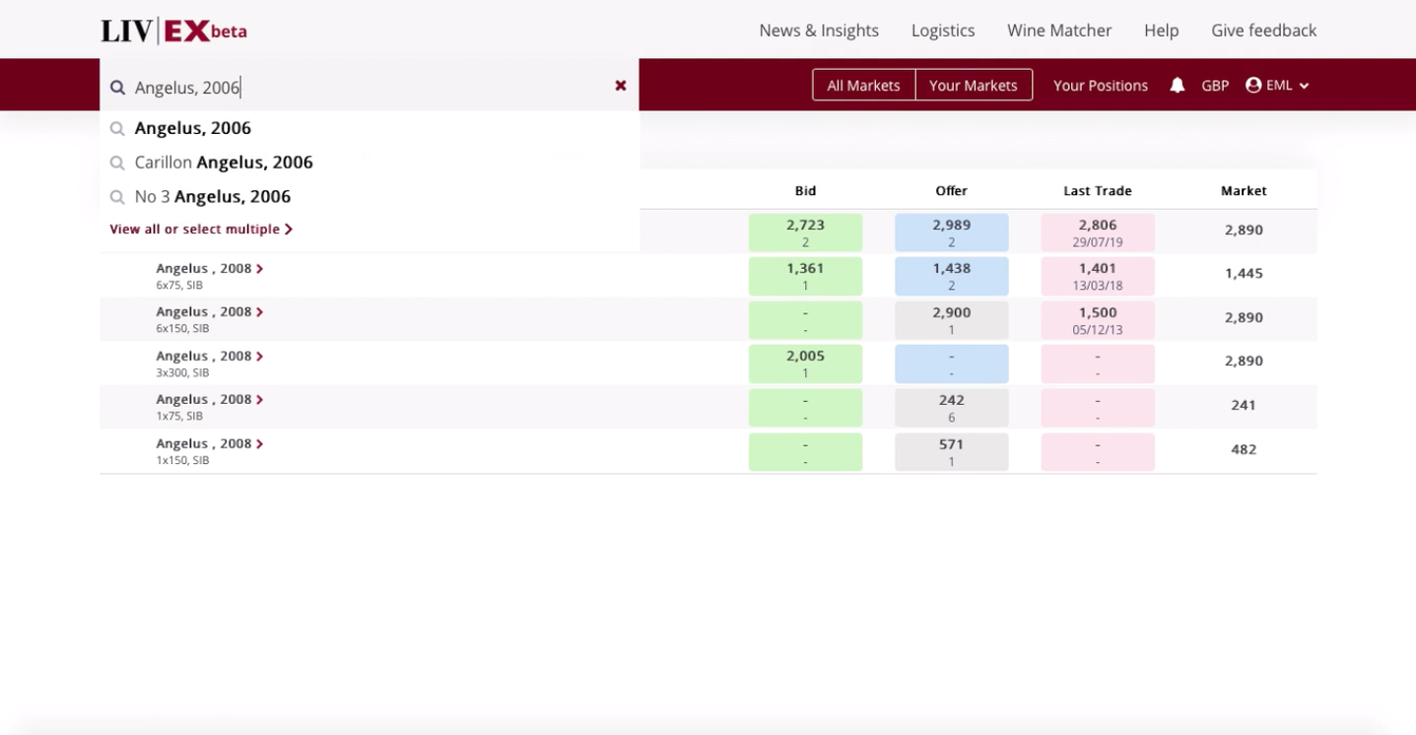This screenshot has width=1416, height=735.
Task: Click the pink last trade cell 2,806
Action: pos(1098,233)
